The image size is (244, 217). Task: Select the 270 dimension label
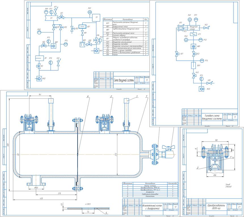(x=59, y=194)
